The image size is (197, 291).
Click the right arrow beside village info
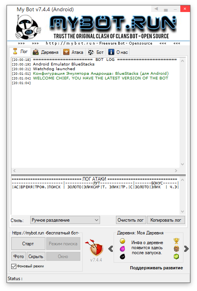[187, 248]
